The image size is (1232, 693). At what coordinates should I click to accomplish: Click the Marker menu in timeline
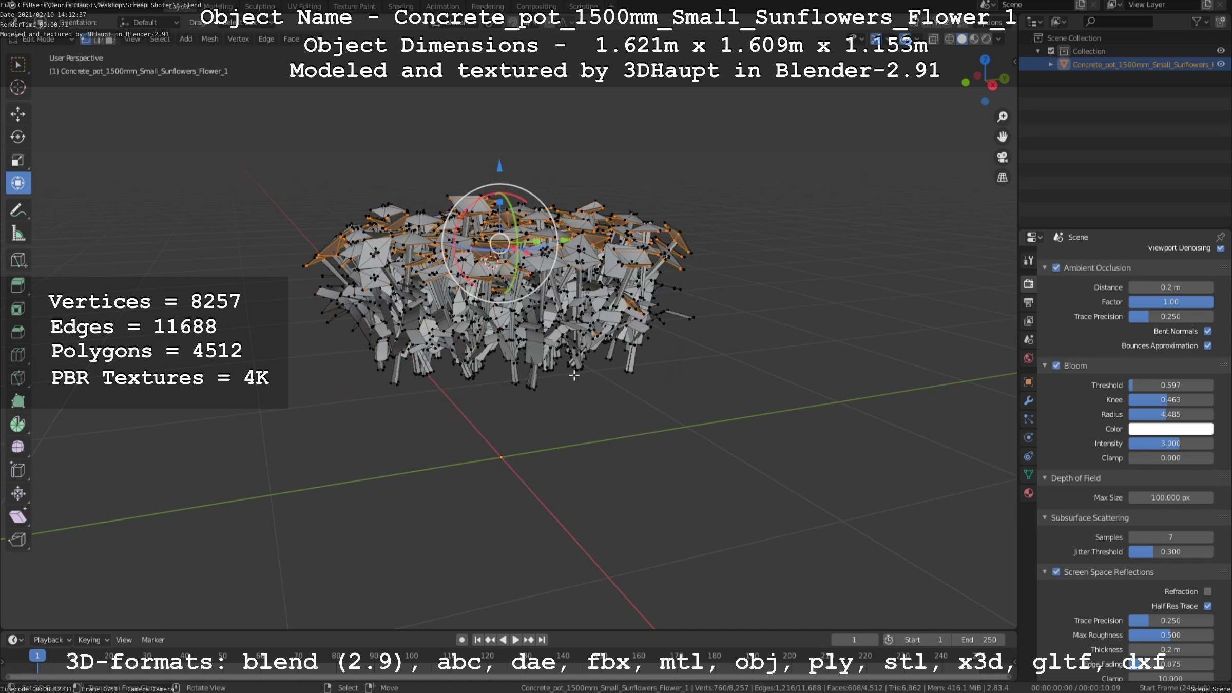point(153,640)
